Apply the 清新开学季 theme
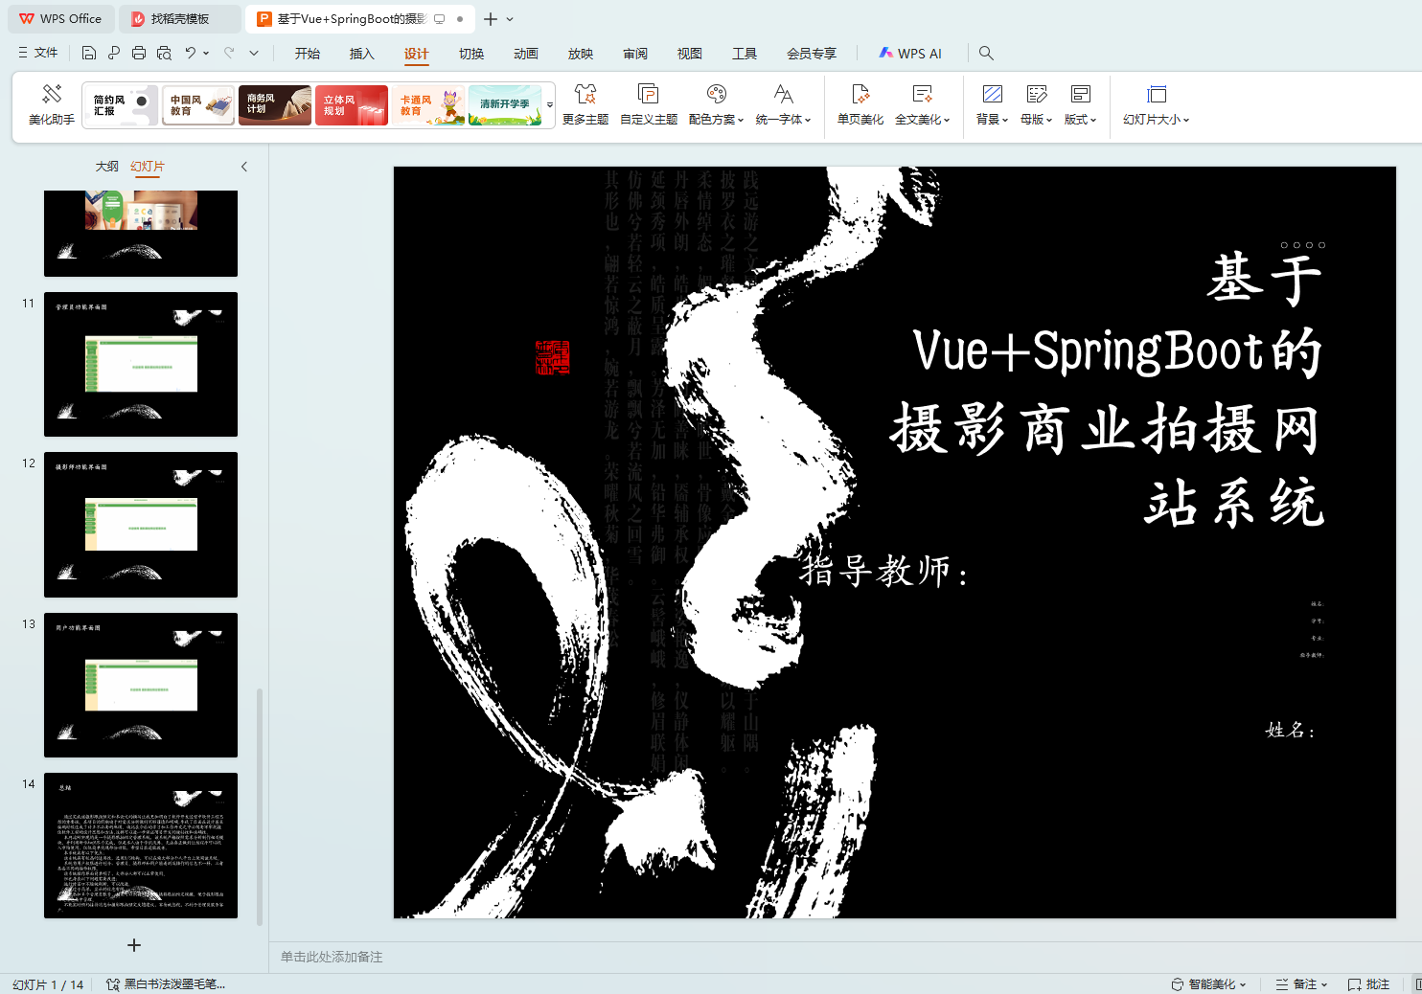The width and height of the screenshot is (1422, 994). (505, 105)
